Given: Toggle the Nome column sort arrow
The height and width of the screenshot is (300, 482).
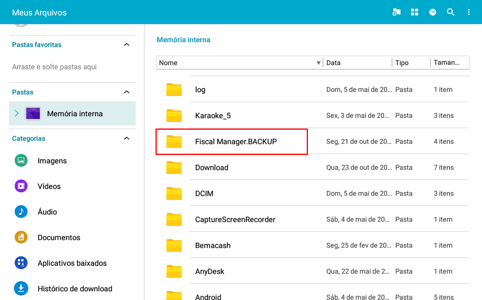Looking at the screenshot, I should coord(319,63).
